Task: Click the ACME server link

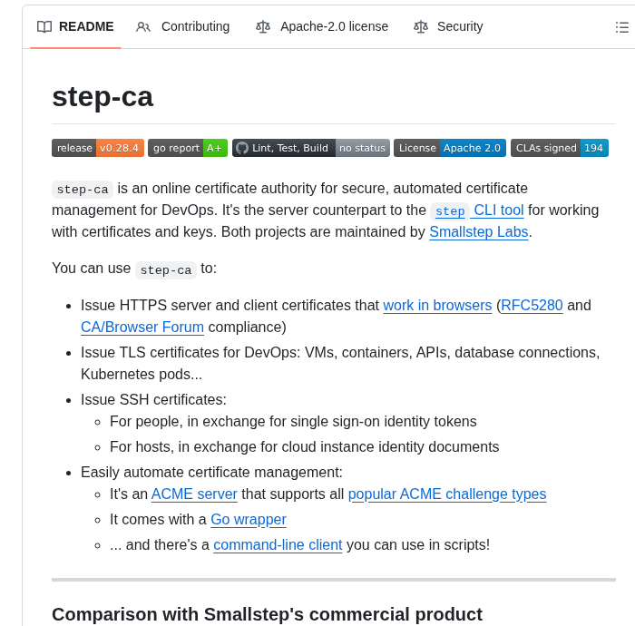Action: pos(194,494)
